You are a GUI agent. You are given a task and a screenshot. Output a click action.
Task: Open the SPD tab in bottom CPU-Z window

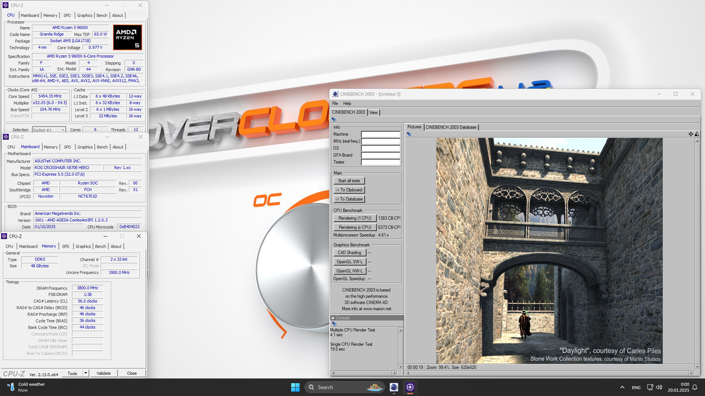(x=66, y=246)
